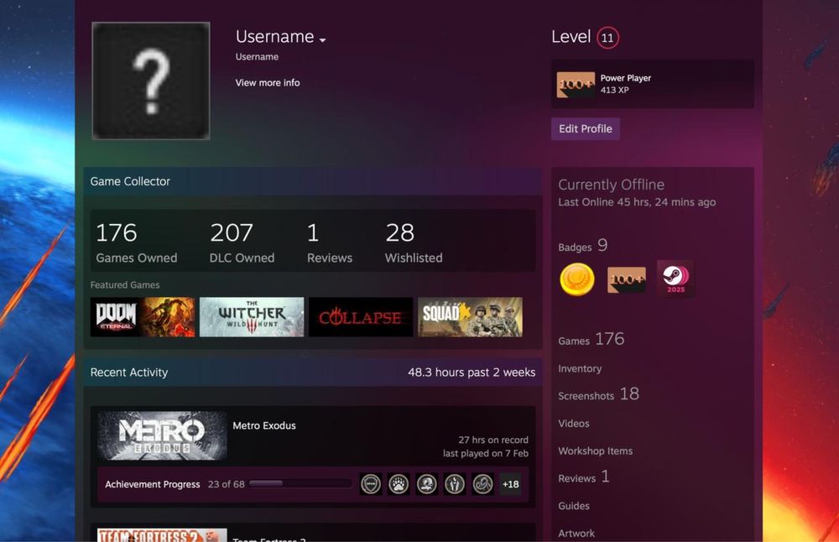This screenshot has width=839, height=542.
Task: Click the paw print achievement icon
Action: pos(399,484)
